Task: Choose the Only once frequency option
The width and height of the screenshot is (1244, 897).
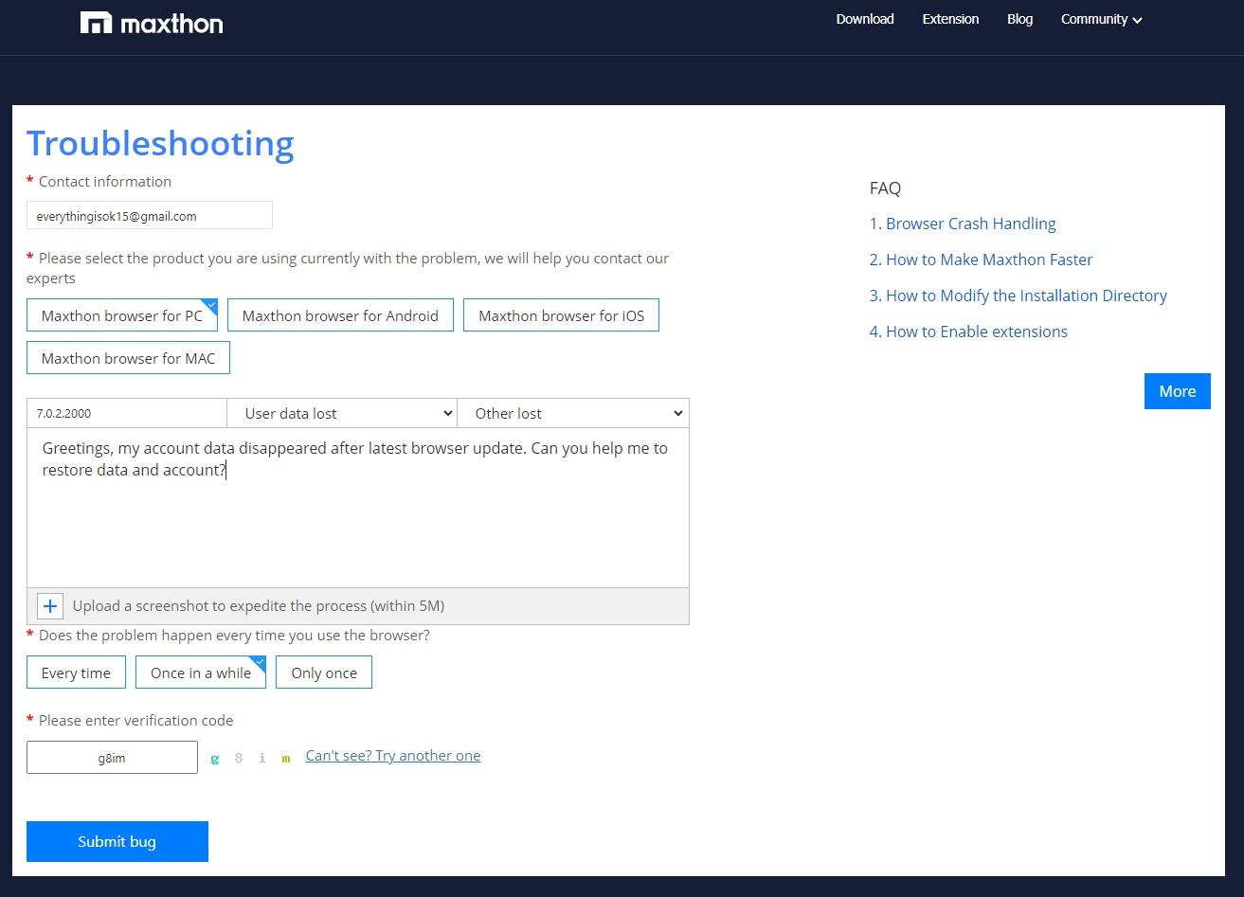Action: (x=324, y=673)
